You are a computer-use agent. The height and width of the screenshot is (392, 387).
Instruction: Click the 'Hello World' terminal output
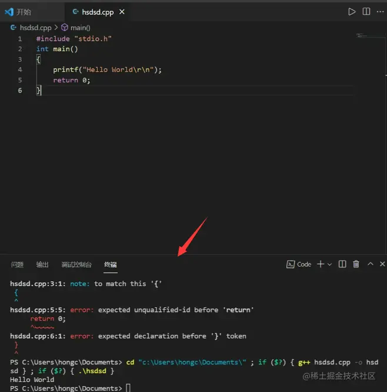(32, 380)
